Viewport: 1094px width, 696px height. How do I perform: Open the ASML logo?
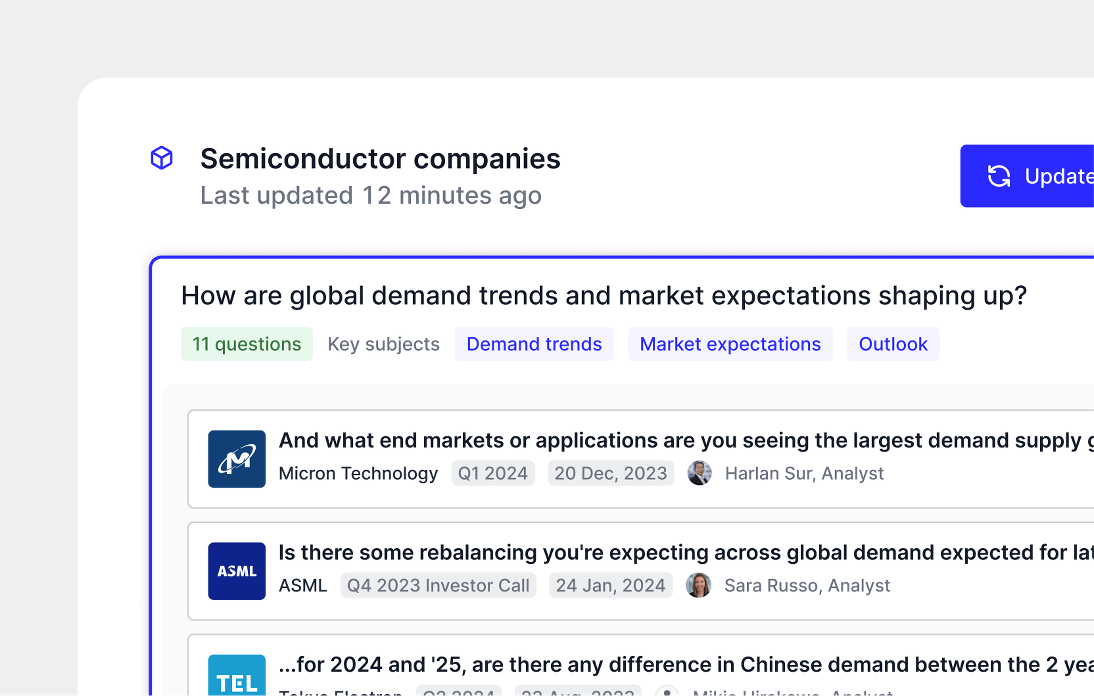tap(237, 571)
